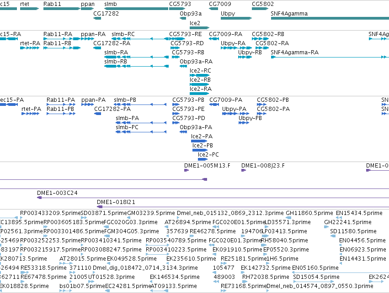Click the CG5793-RD transcript label
The width and height of the screenshot is (389, 293).
click(x=187, y=43)
